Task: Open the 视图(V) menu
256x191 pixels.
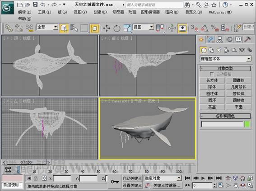Action: (80, 12)
